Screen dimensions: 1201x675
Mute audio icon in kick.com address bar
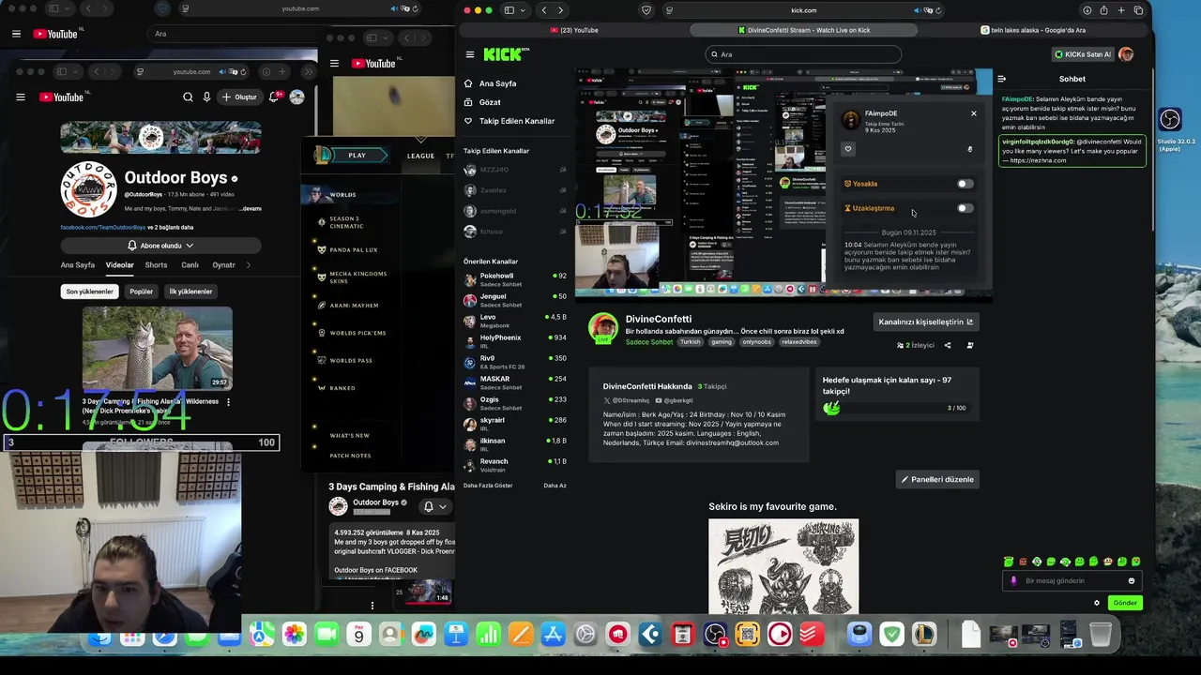pyautogui.click(x=920, y=10)
